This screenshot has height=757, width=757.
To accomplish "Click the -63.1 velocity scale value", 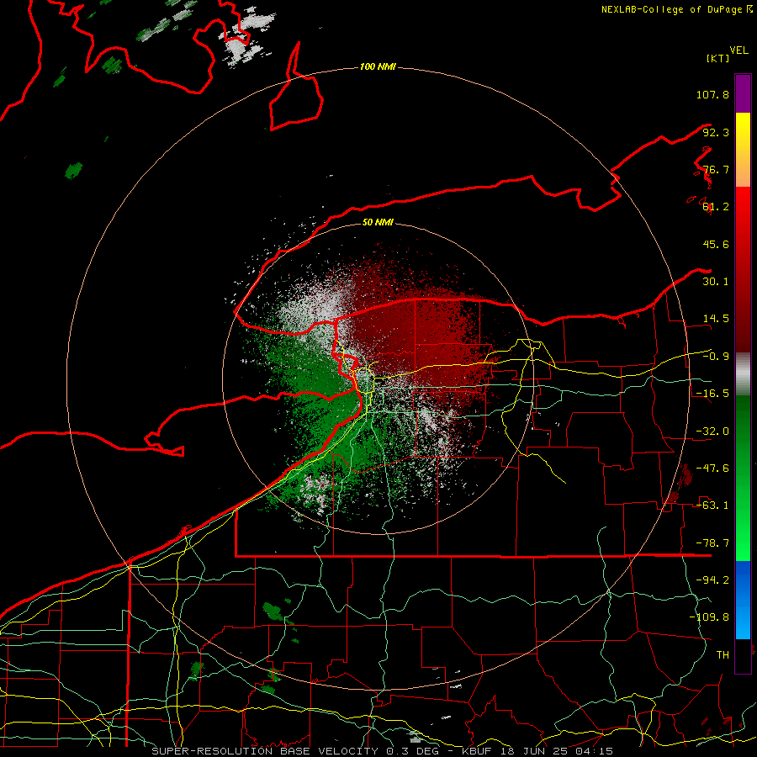I will pos(712,506).
